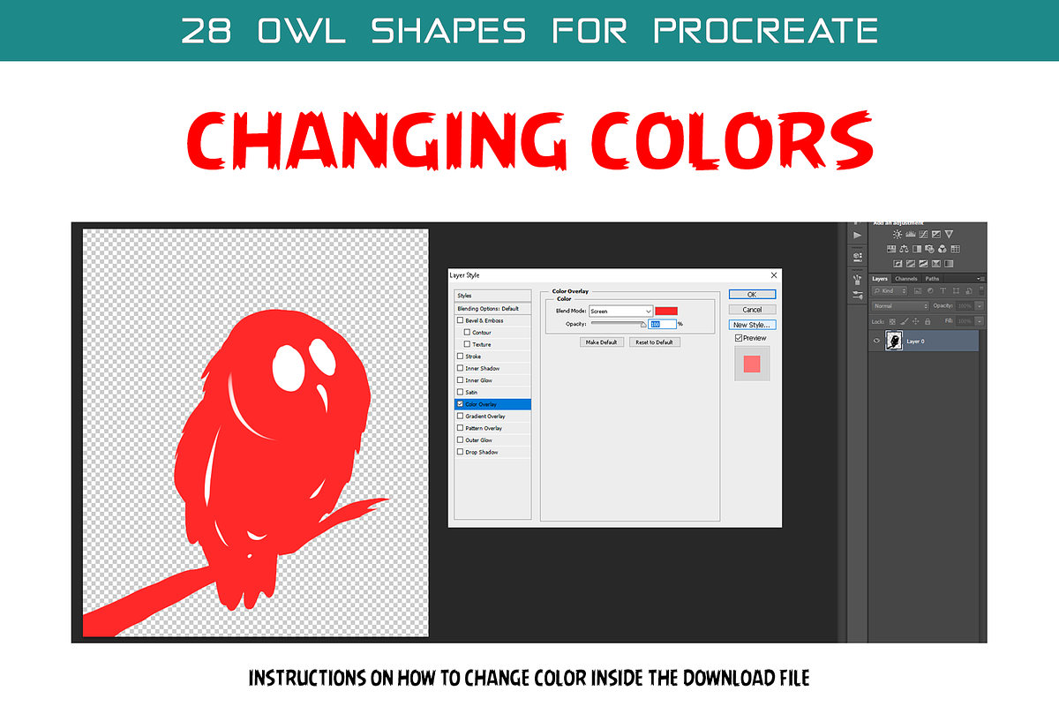Enable the Inner Glow checkbox

[x=460, y=380]
